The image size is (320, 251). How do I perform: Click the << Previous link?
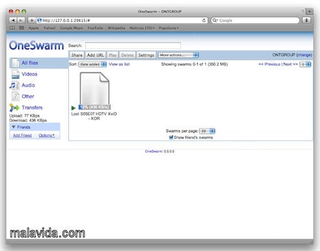point(269,64)
